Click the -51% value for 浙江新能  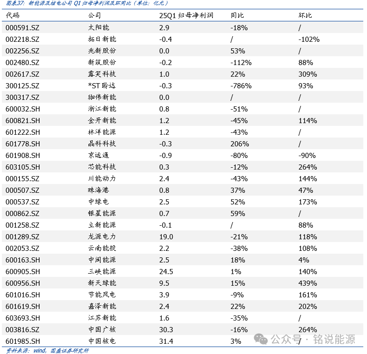[x=239, y=109]
